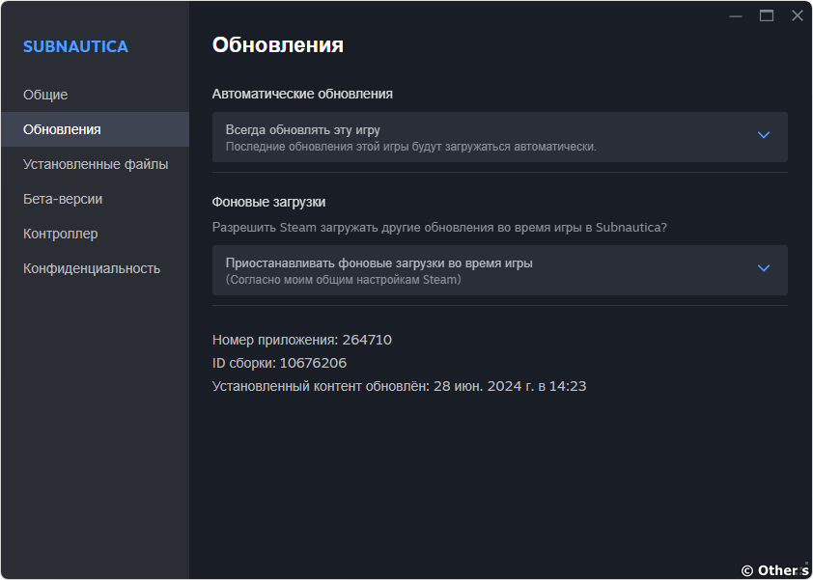This screenshot has width=813, height=580.
Task: Open the 'Приостанавливать фоновые загрузки' dropdown
Action: click(500, 270)
